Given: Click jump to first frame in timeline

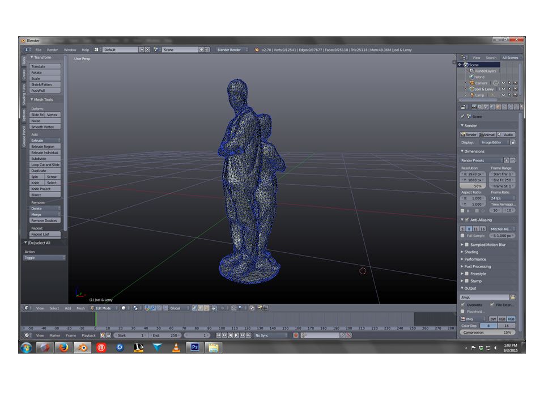Looking at the screenshot, I should pos(218,335).
